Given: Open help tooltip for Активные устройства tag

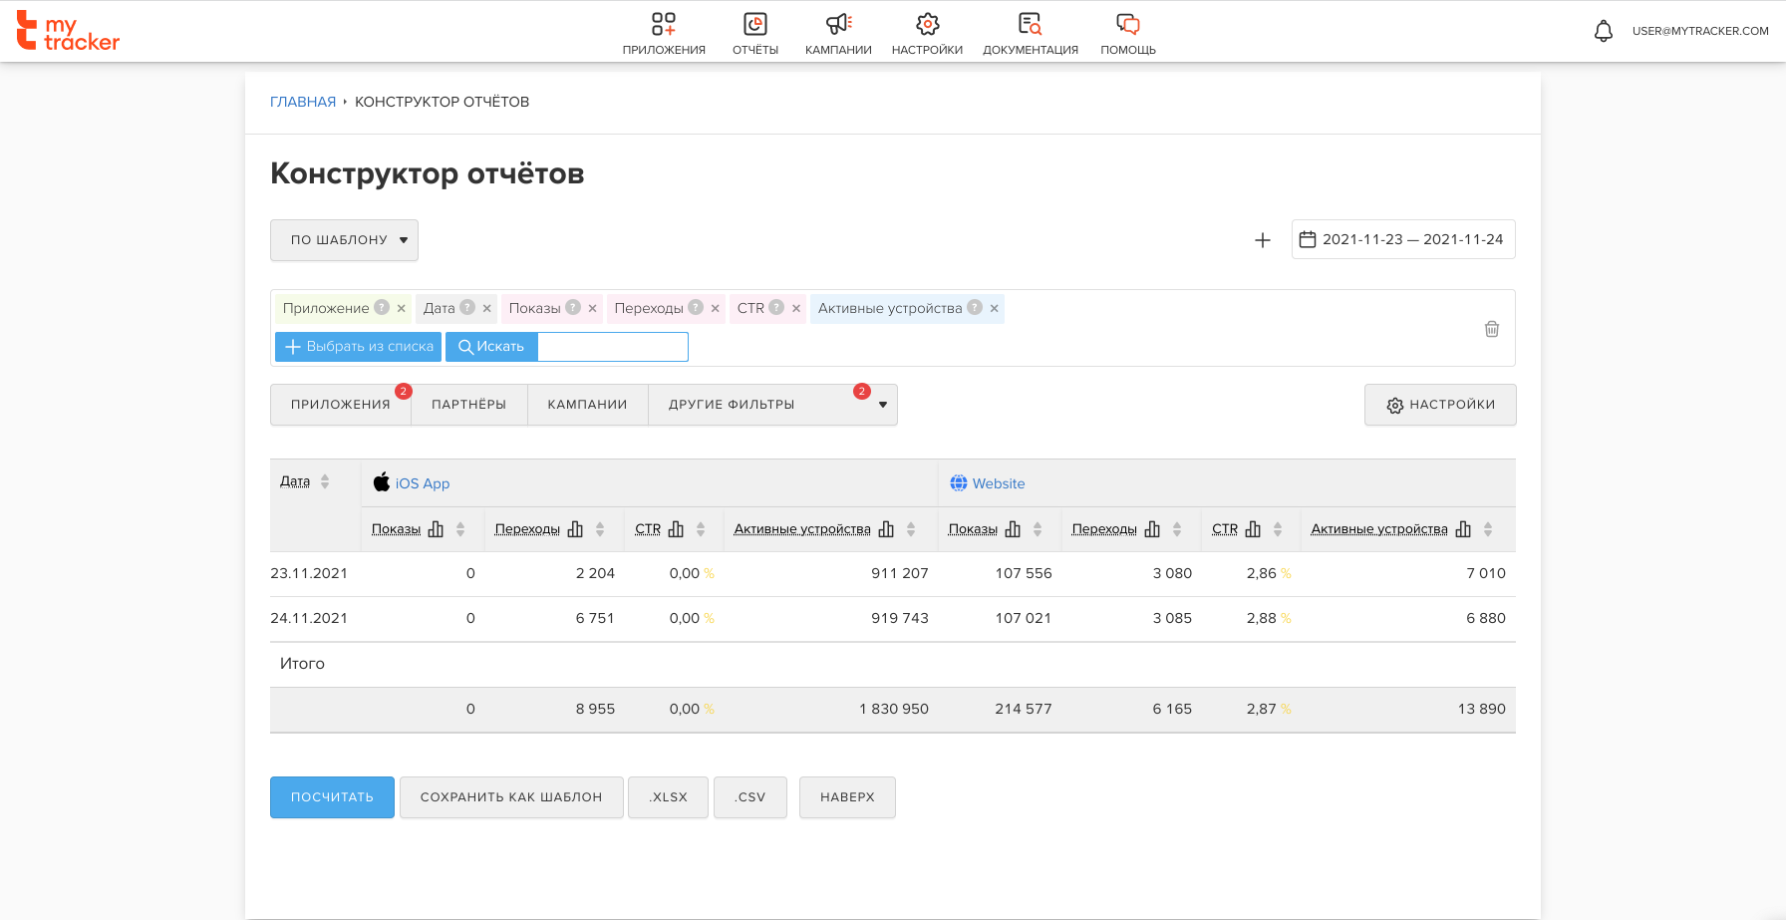Looking at the screenshot, I should (975, 308).
